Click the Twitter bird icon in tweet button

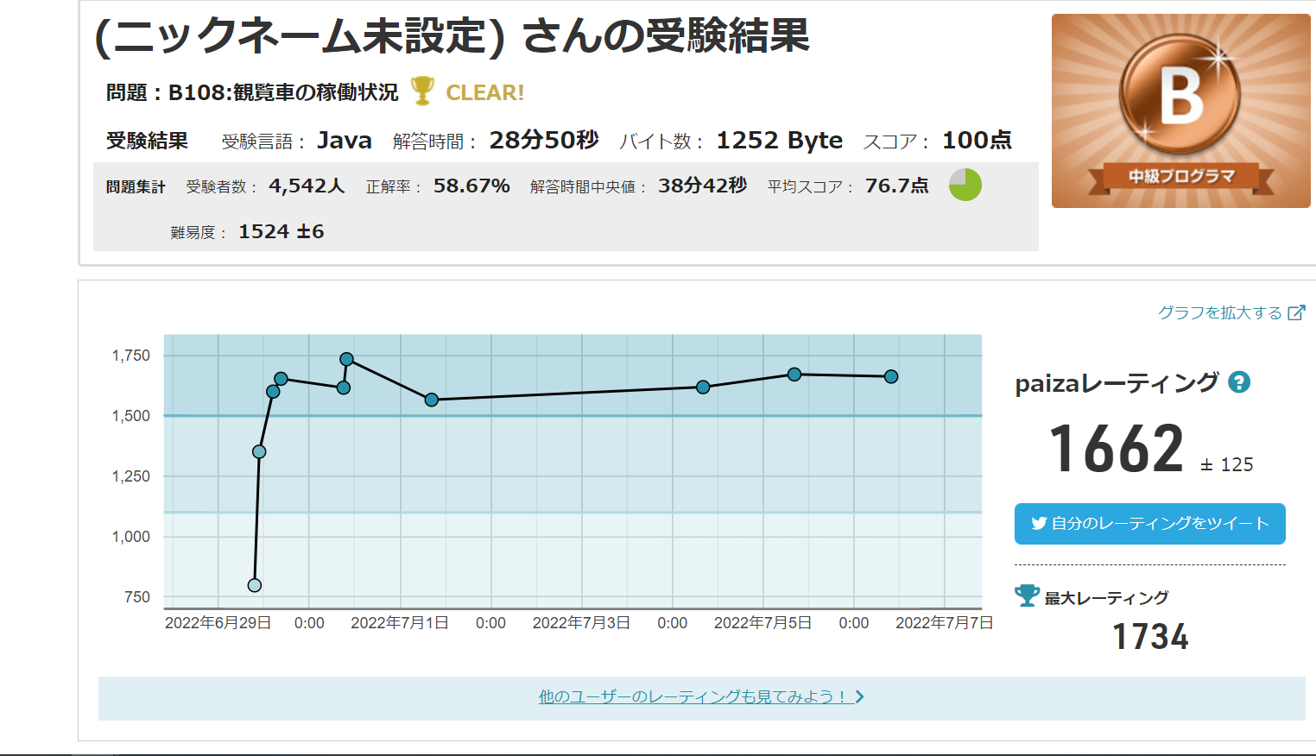pos(1039,523)
